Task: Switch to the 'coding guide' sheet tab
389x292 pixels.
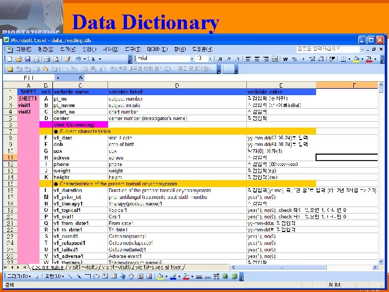Action: 47,268
